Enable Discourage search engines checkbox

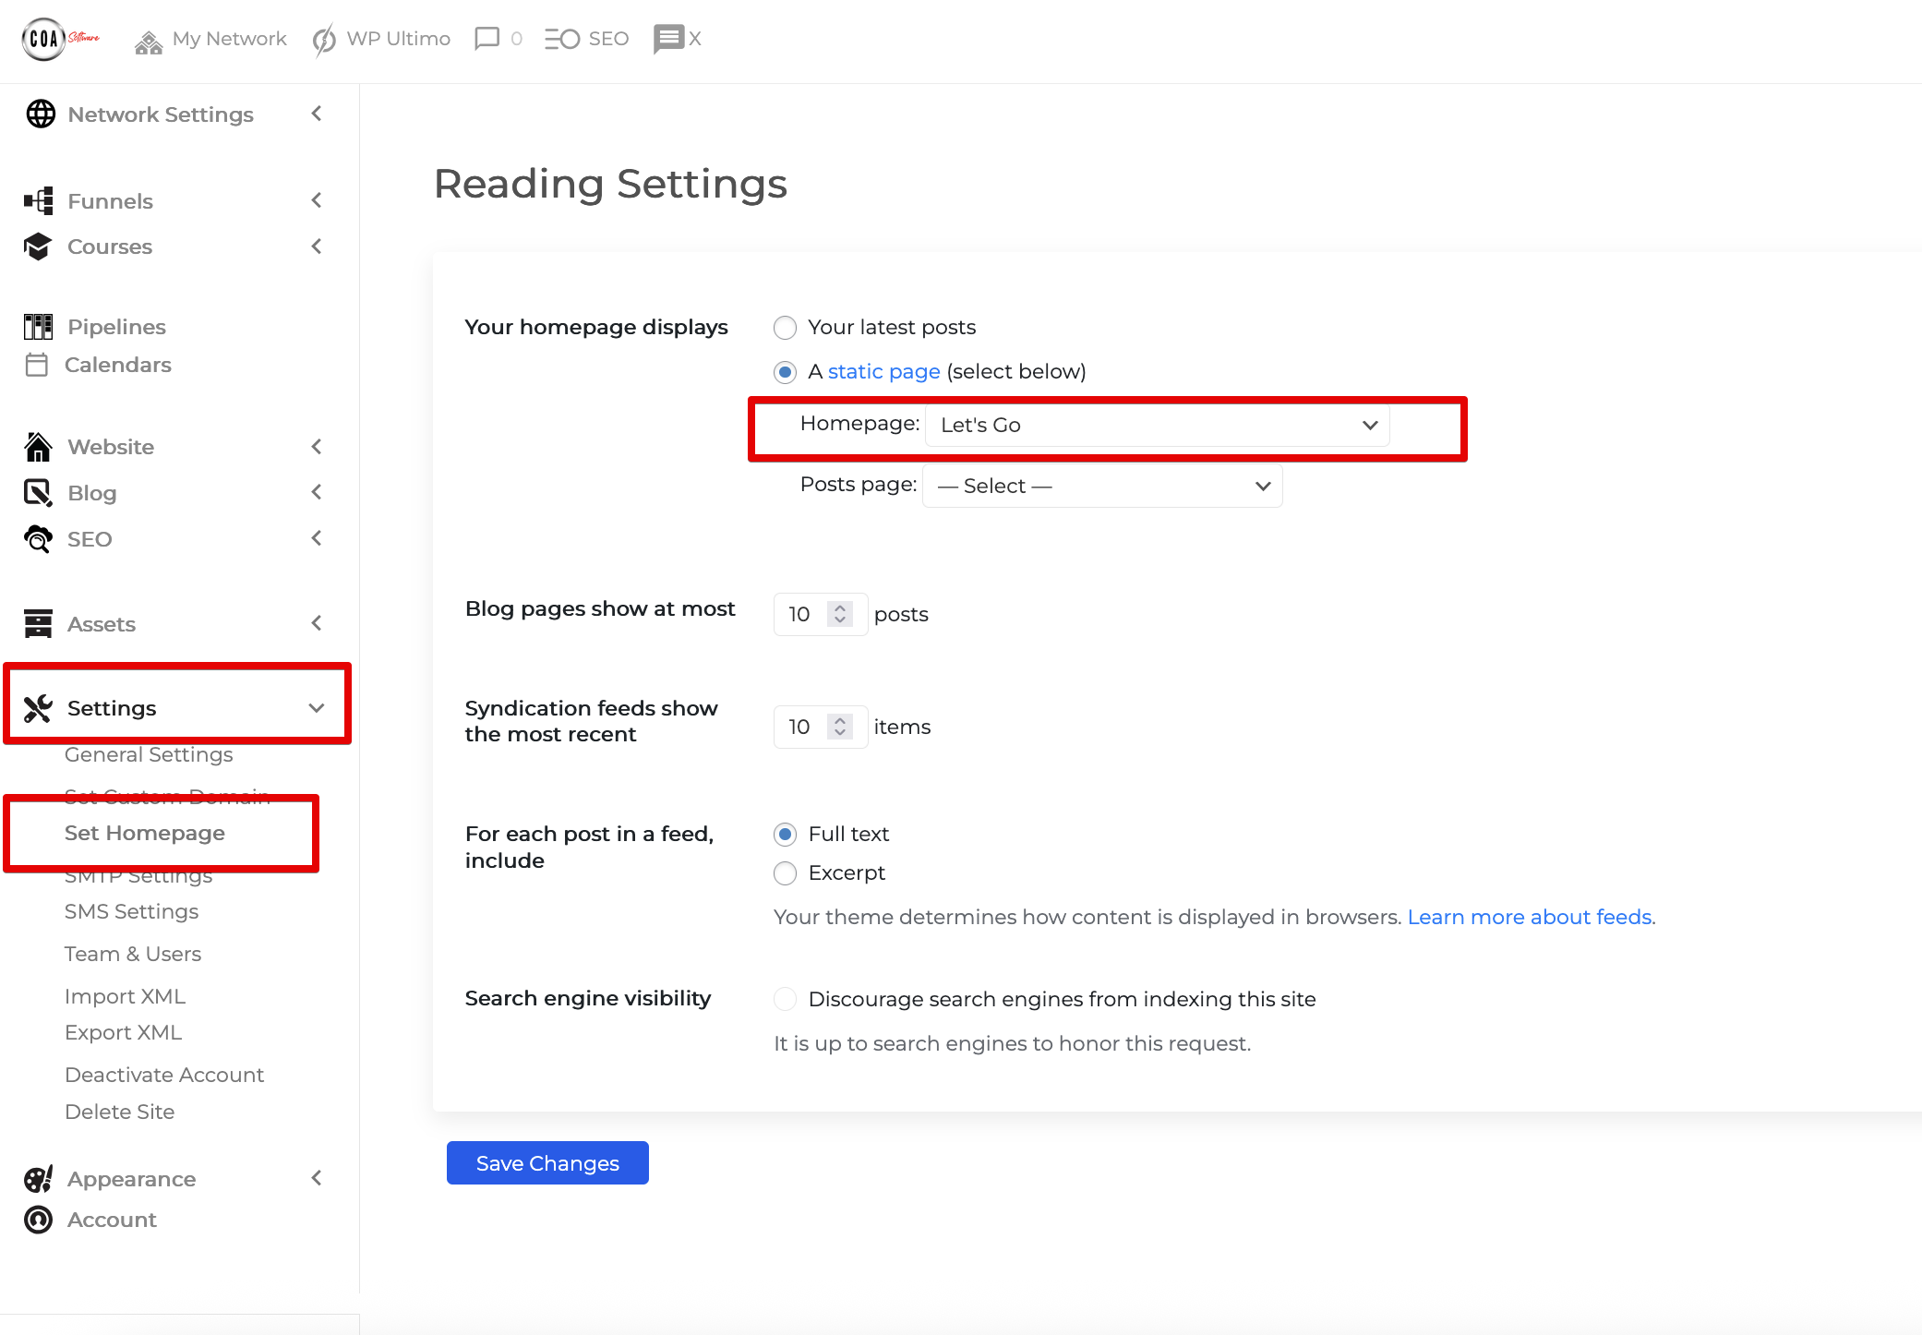point(785,999)
